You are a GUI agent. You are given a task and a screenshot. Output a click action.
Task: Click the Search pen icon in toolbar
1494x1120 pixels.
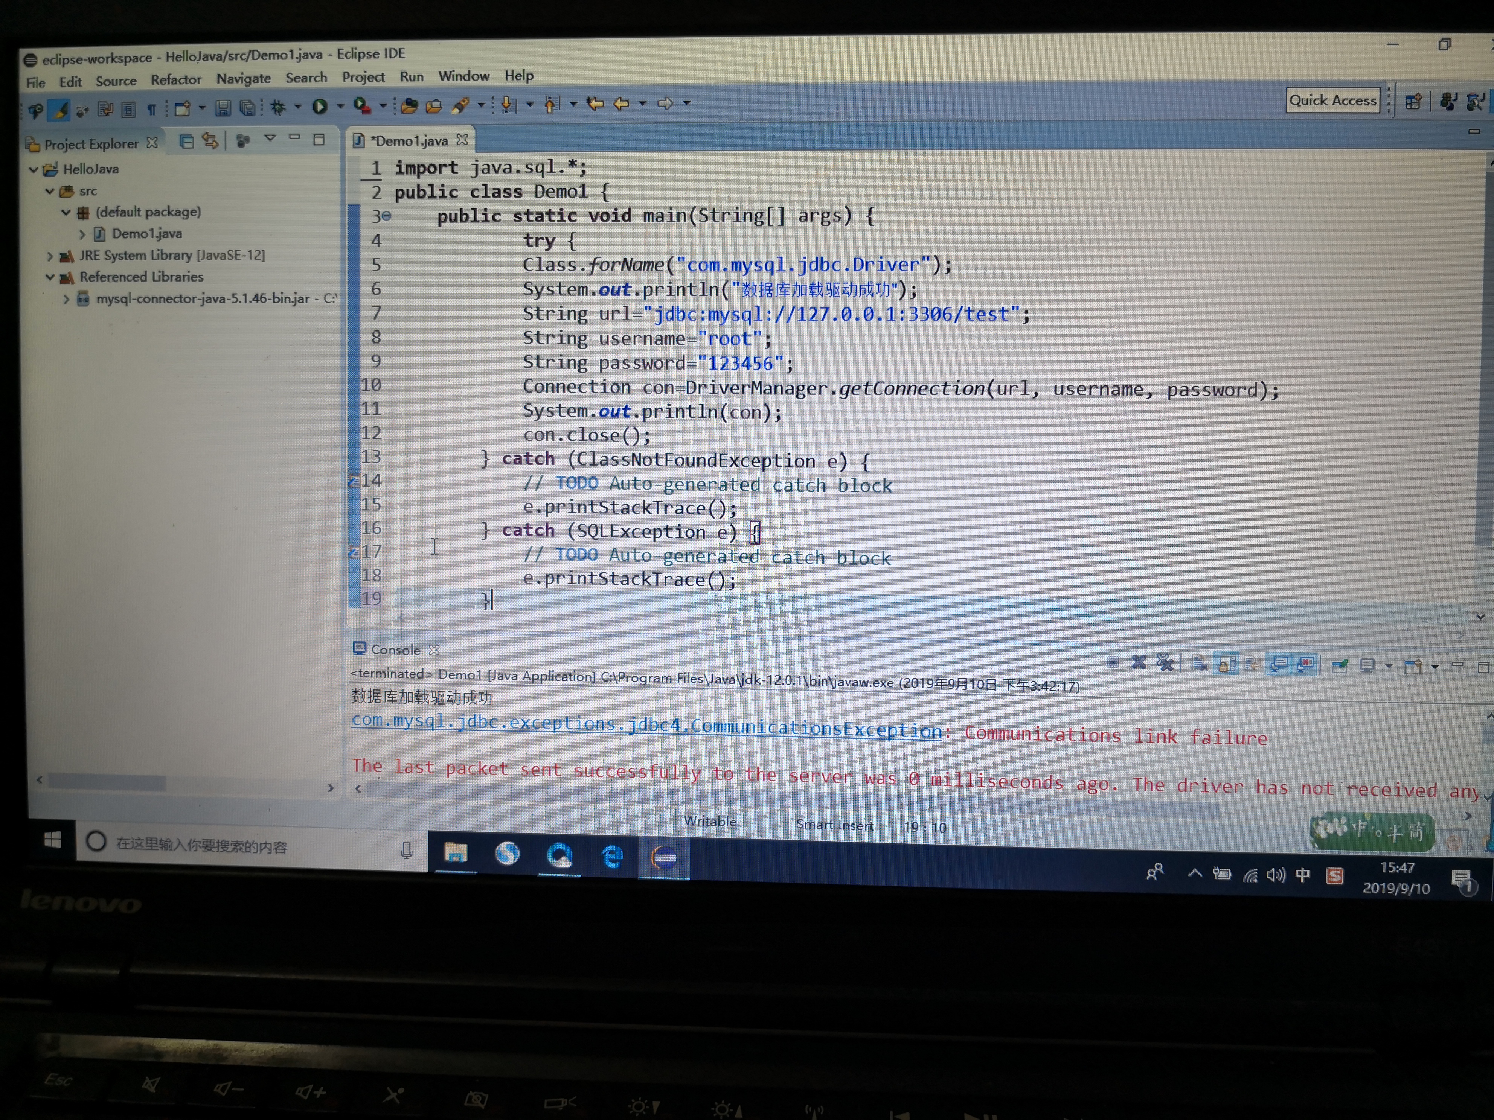(460, 105)
